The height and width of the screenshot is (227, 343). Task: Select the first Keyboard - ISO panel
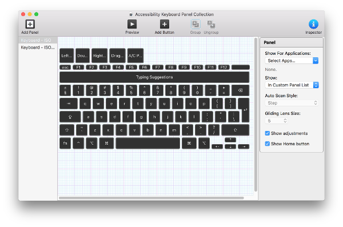click(x=38, y=40)
